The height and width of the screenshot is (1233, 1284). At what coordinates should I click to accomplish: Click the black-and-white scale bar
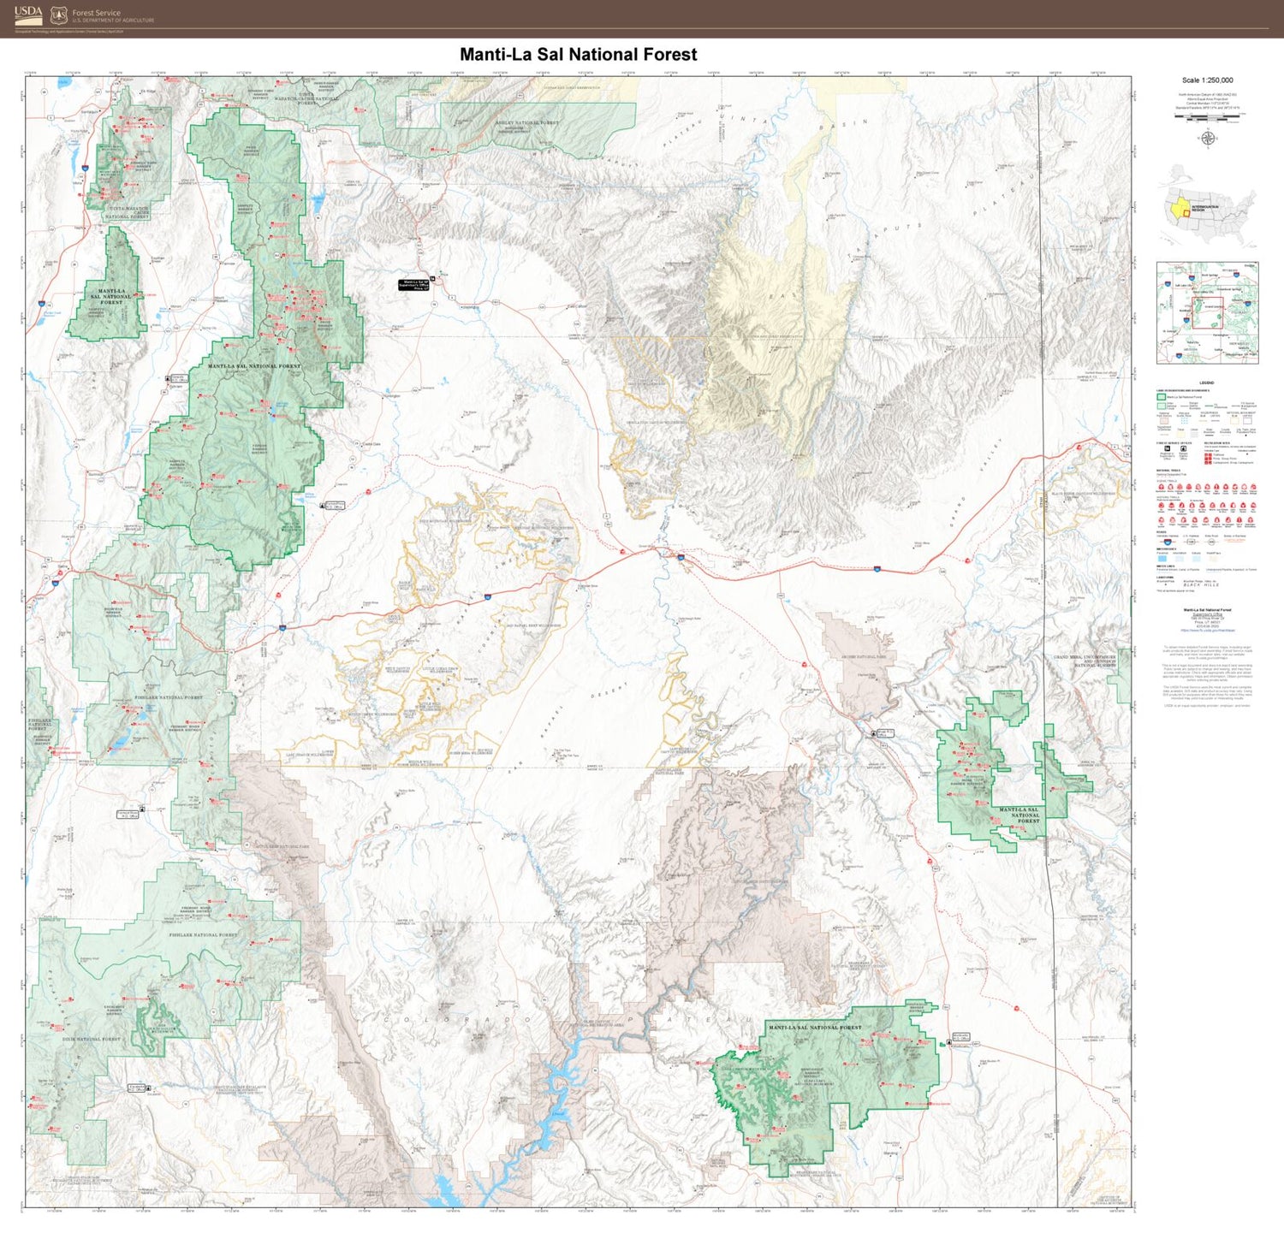(1208, 116)
